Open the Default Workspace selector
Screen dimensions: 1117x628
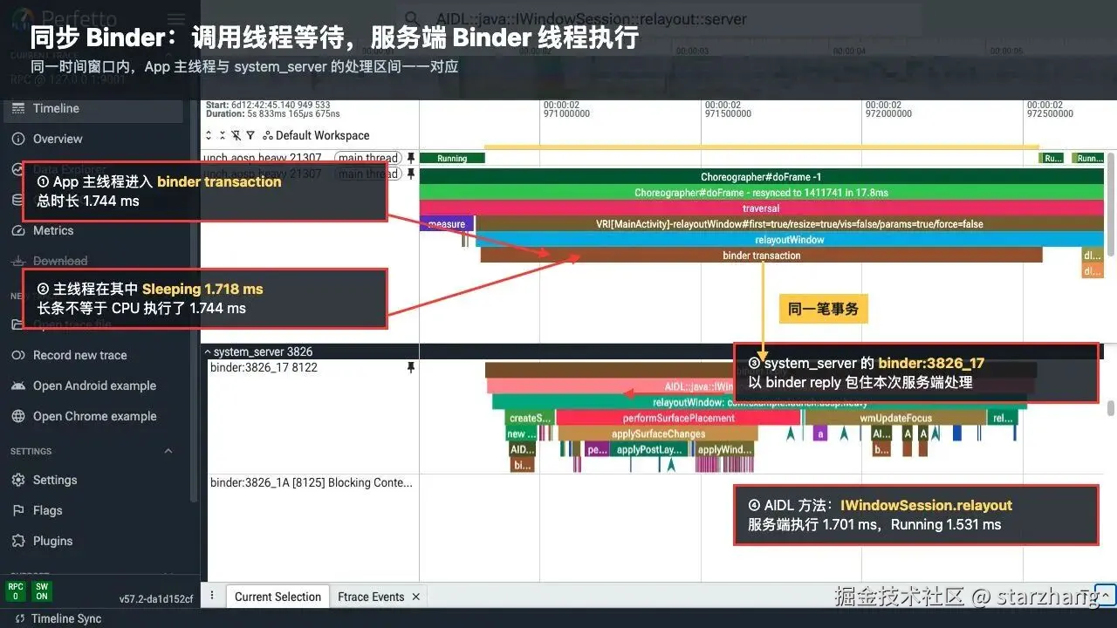[316, 135]
